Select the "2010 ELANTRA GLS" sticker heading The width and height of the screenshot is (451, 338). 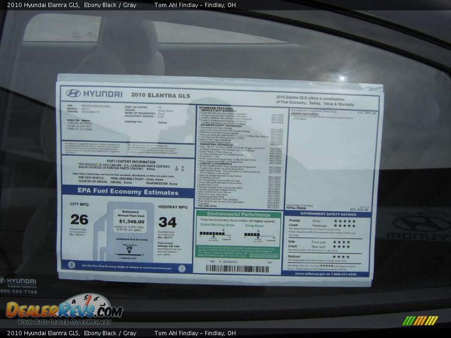(x=161, y=95)
